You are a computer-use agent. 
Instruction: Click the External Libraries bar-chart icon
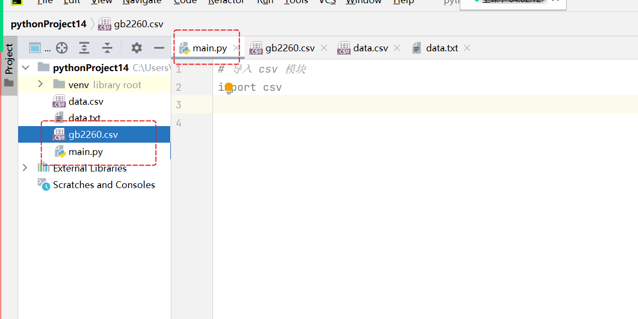click(43, 167)
